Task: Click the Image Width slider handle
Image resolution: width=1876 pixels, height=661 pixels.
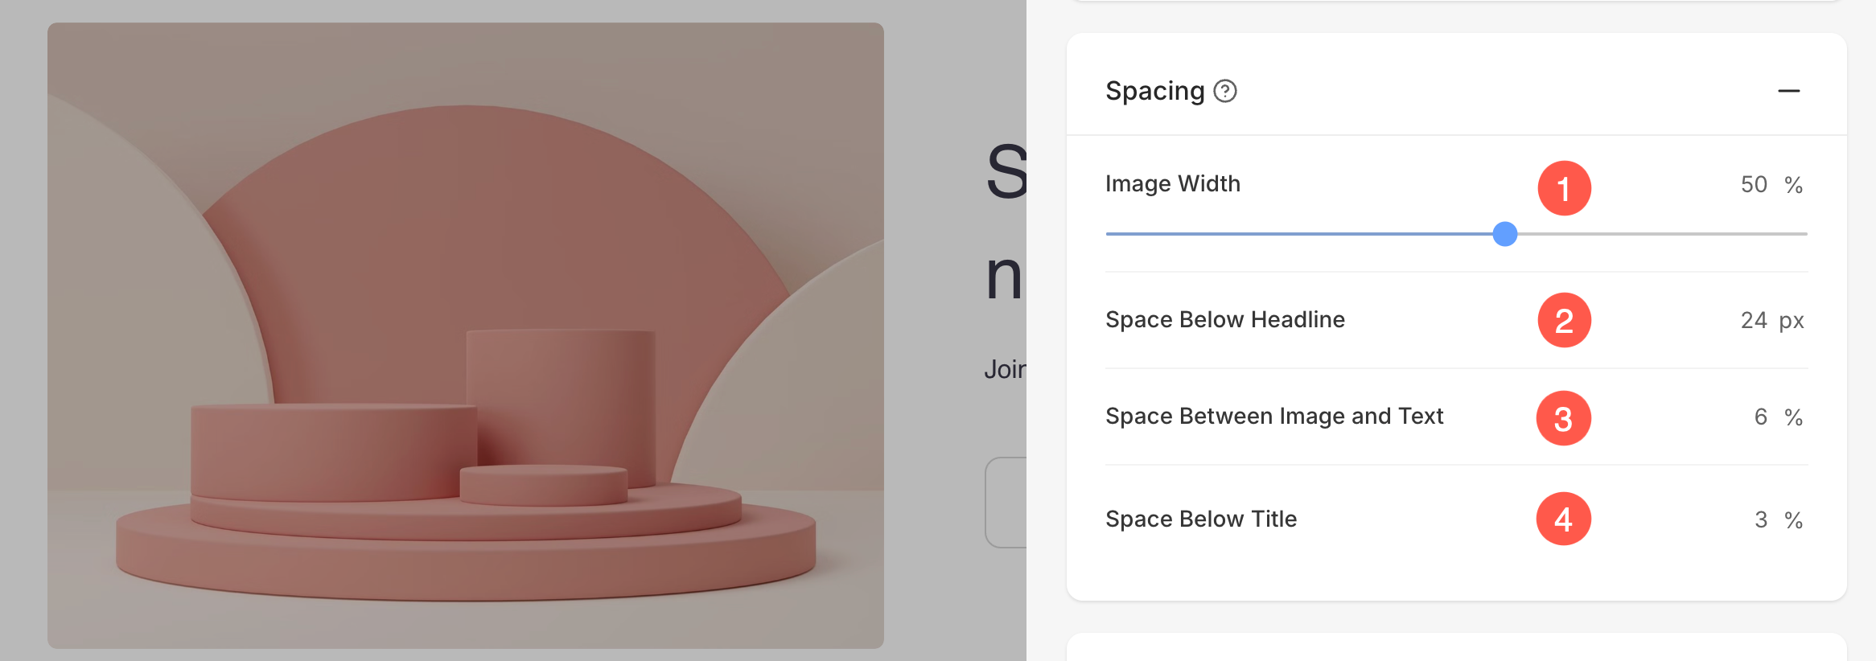Action: (x=1504, y=234)
